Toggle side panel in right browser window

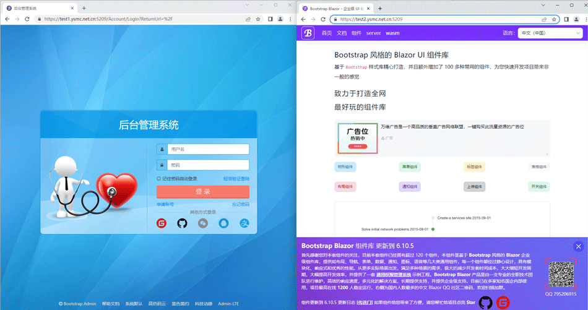click(x=566, y=19)
